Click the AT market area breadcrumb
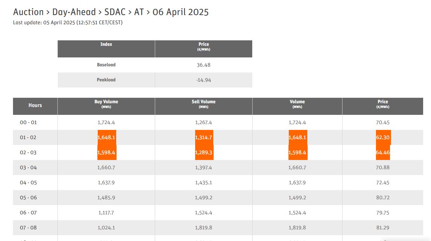 coord(139,12)
